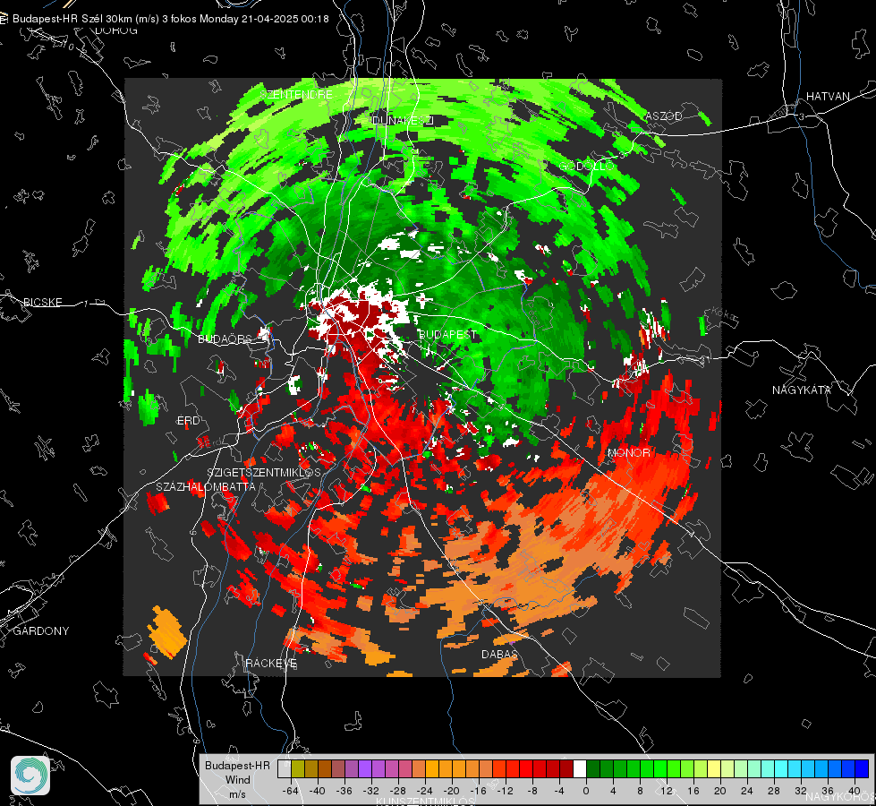Click the radar title with date 21-04-2025 00:18
The image size is (876, 806).
tap(170, 19)
